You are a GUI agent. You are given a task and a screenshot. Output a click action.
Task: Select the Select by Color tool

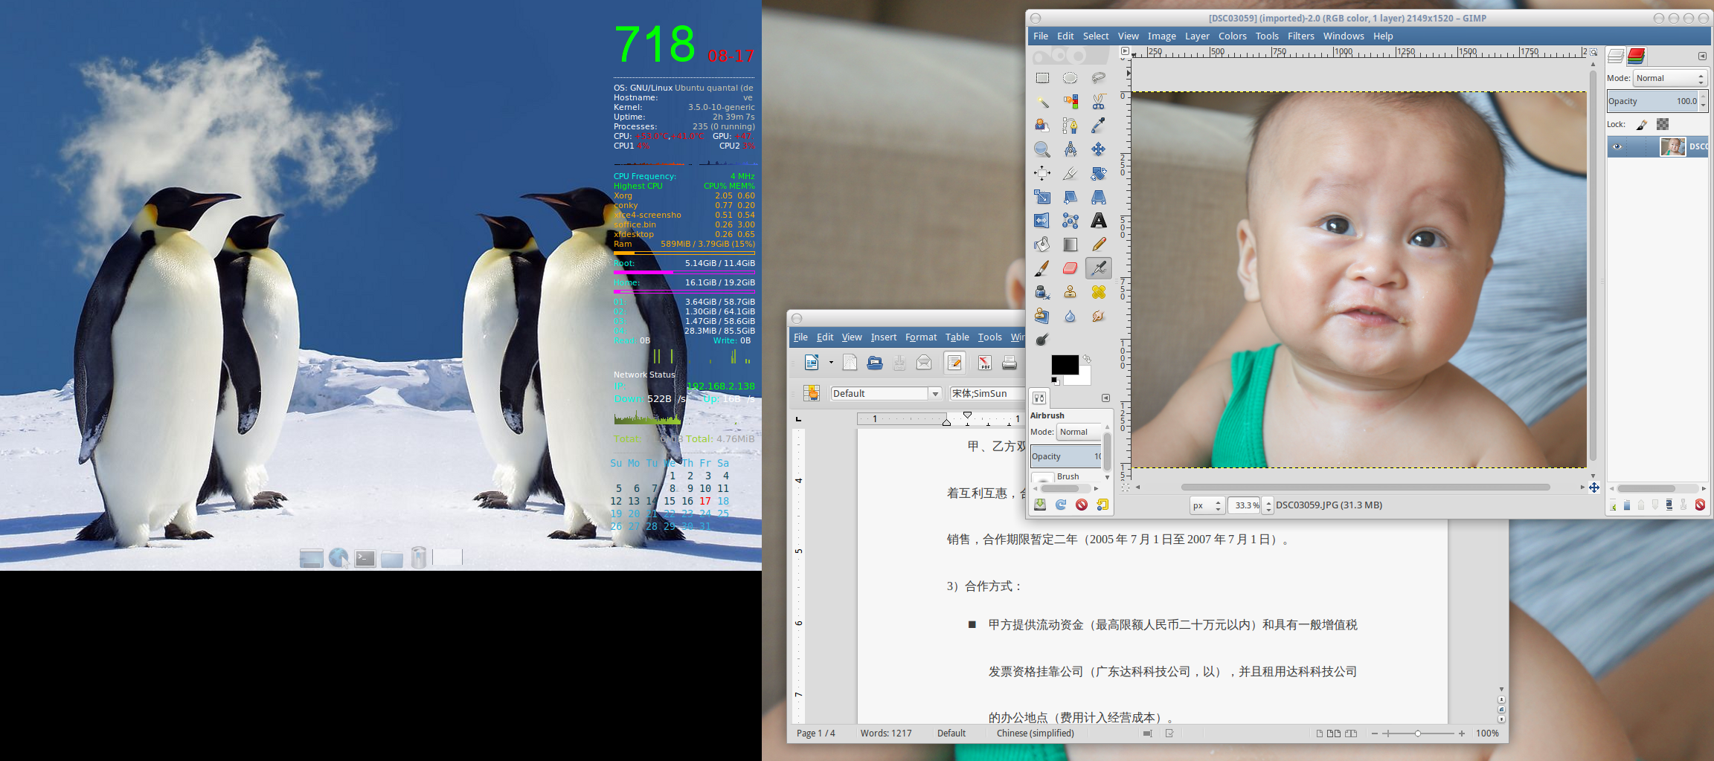(1070, 102)
